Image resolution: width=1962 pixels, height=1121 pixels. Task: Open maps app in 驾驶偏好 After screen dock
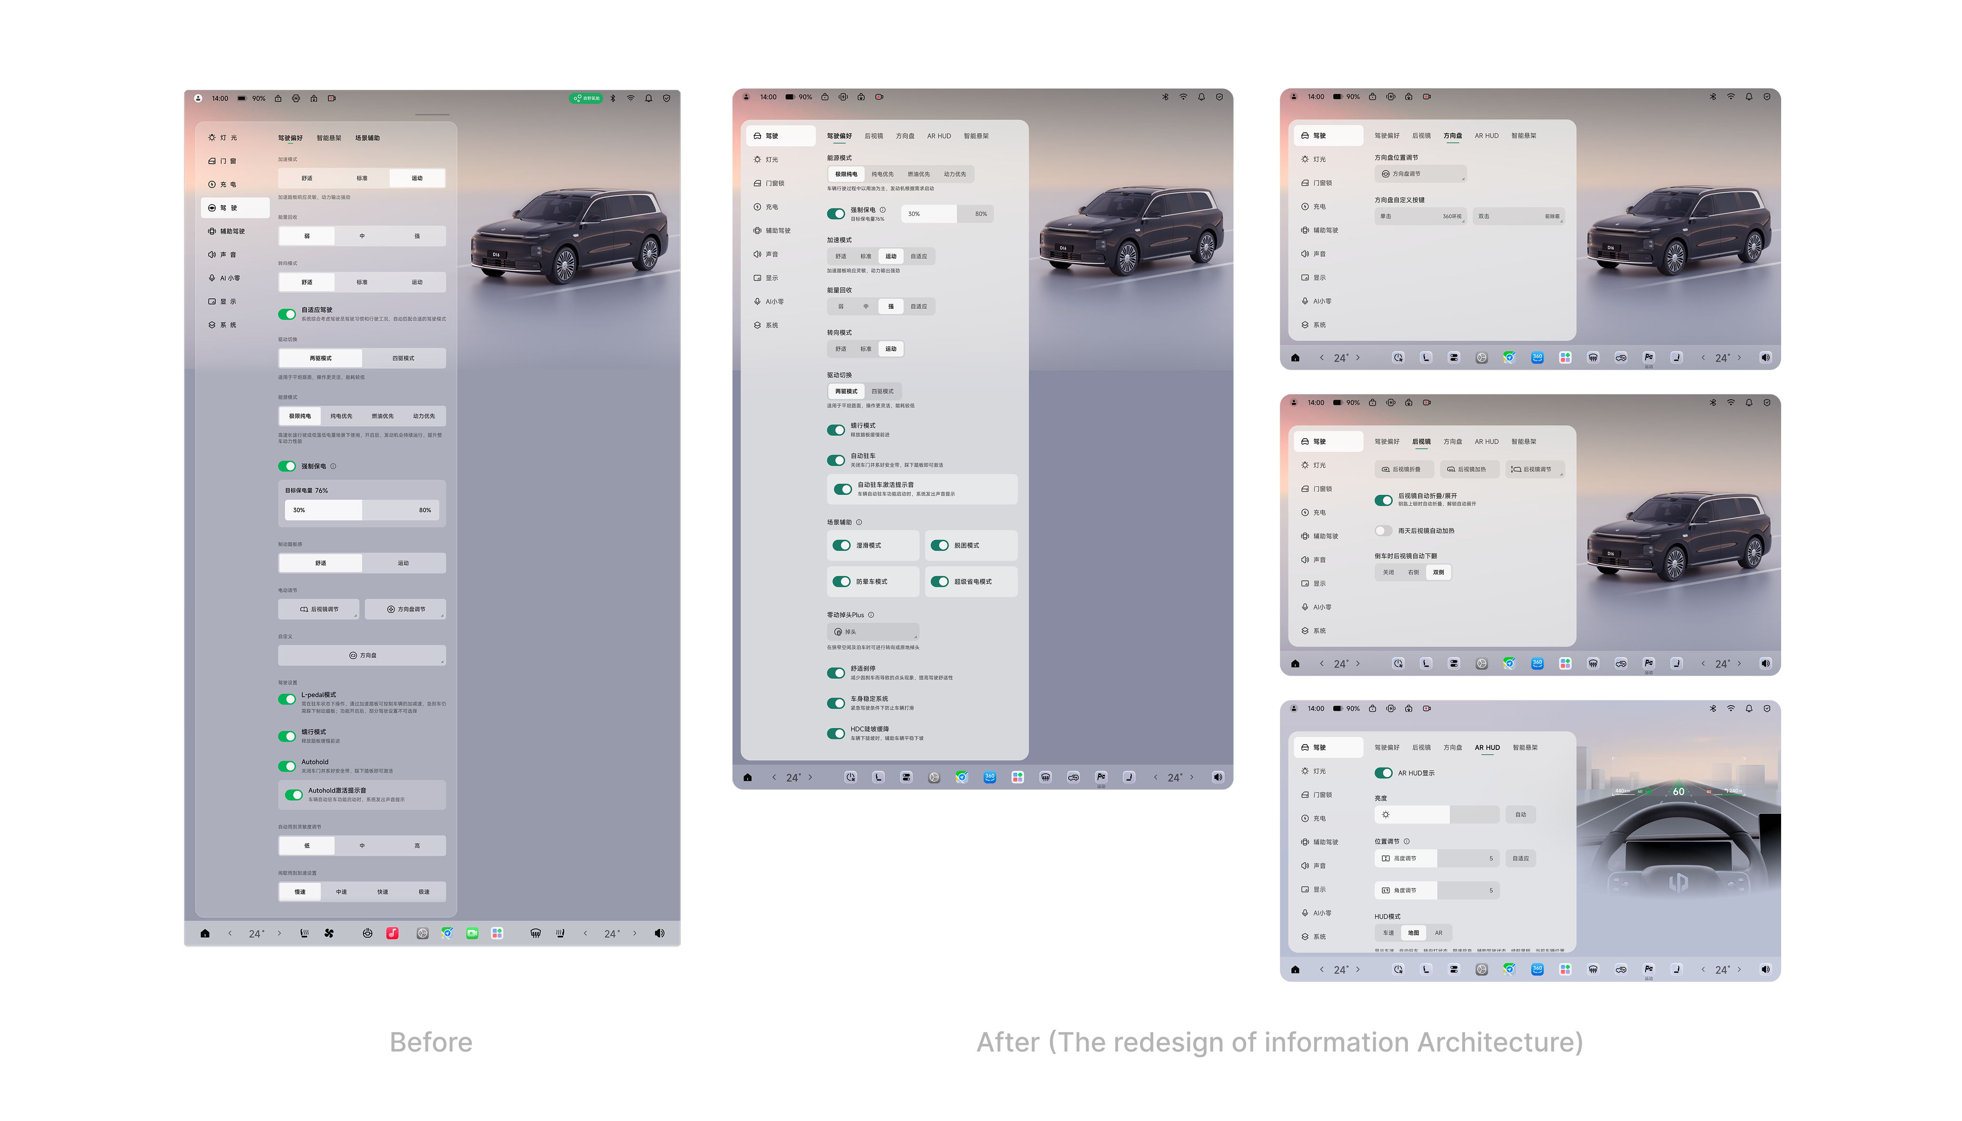(x=962, y=777)
